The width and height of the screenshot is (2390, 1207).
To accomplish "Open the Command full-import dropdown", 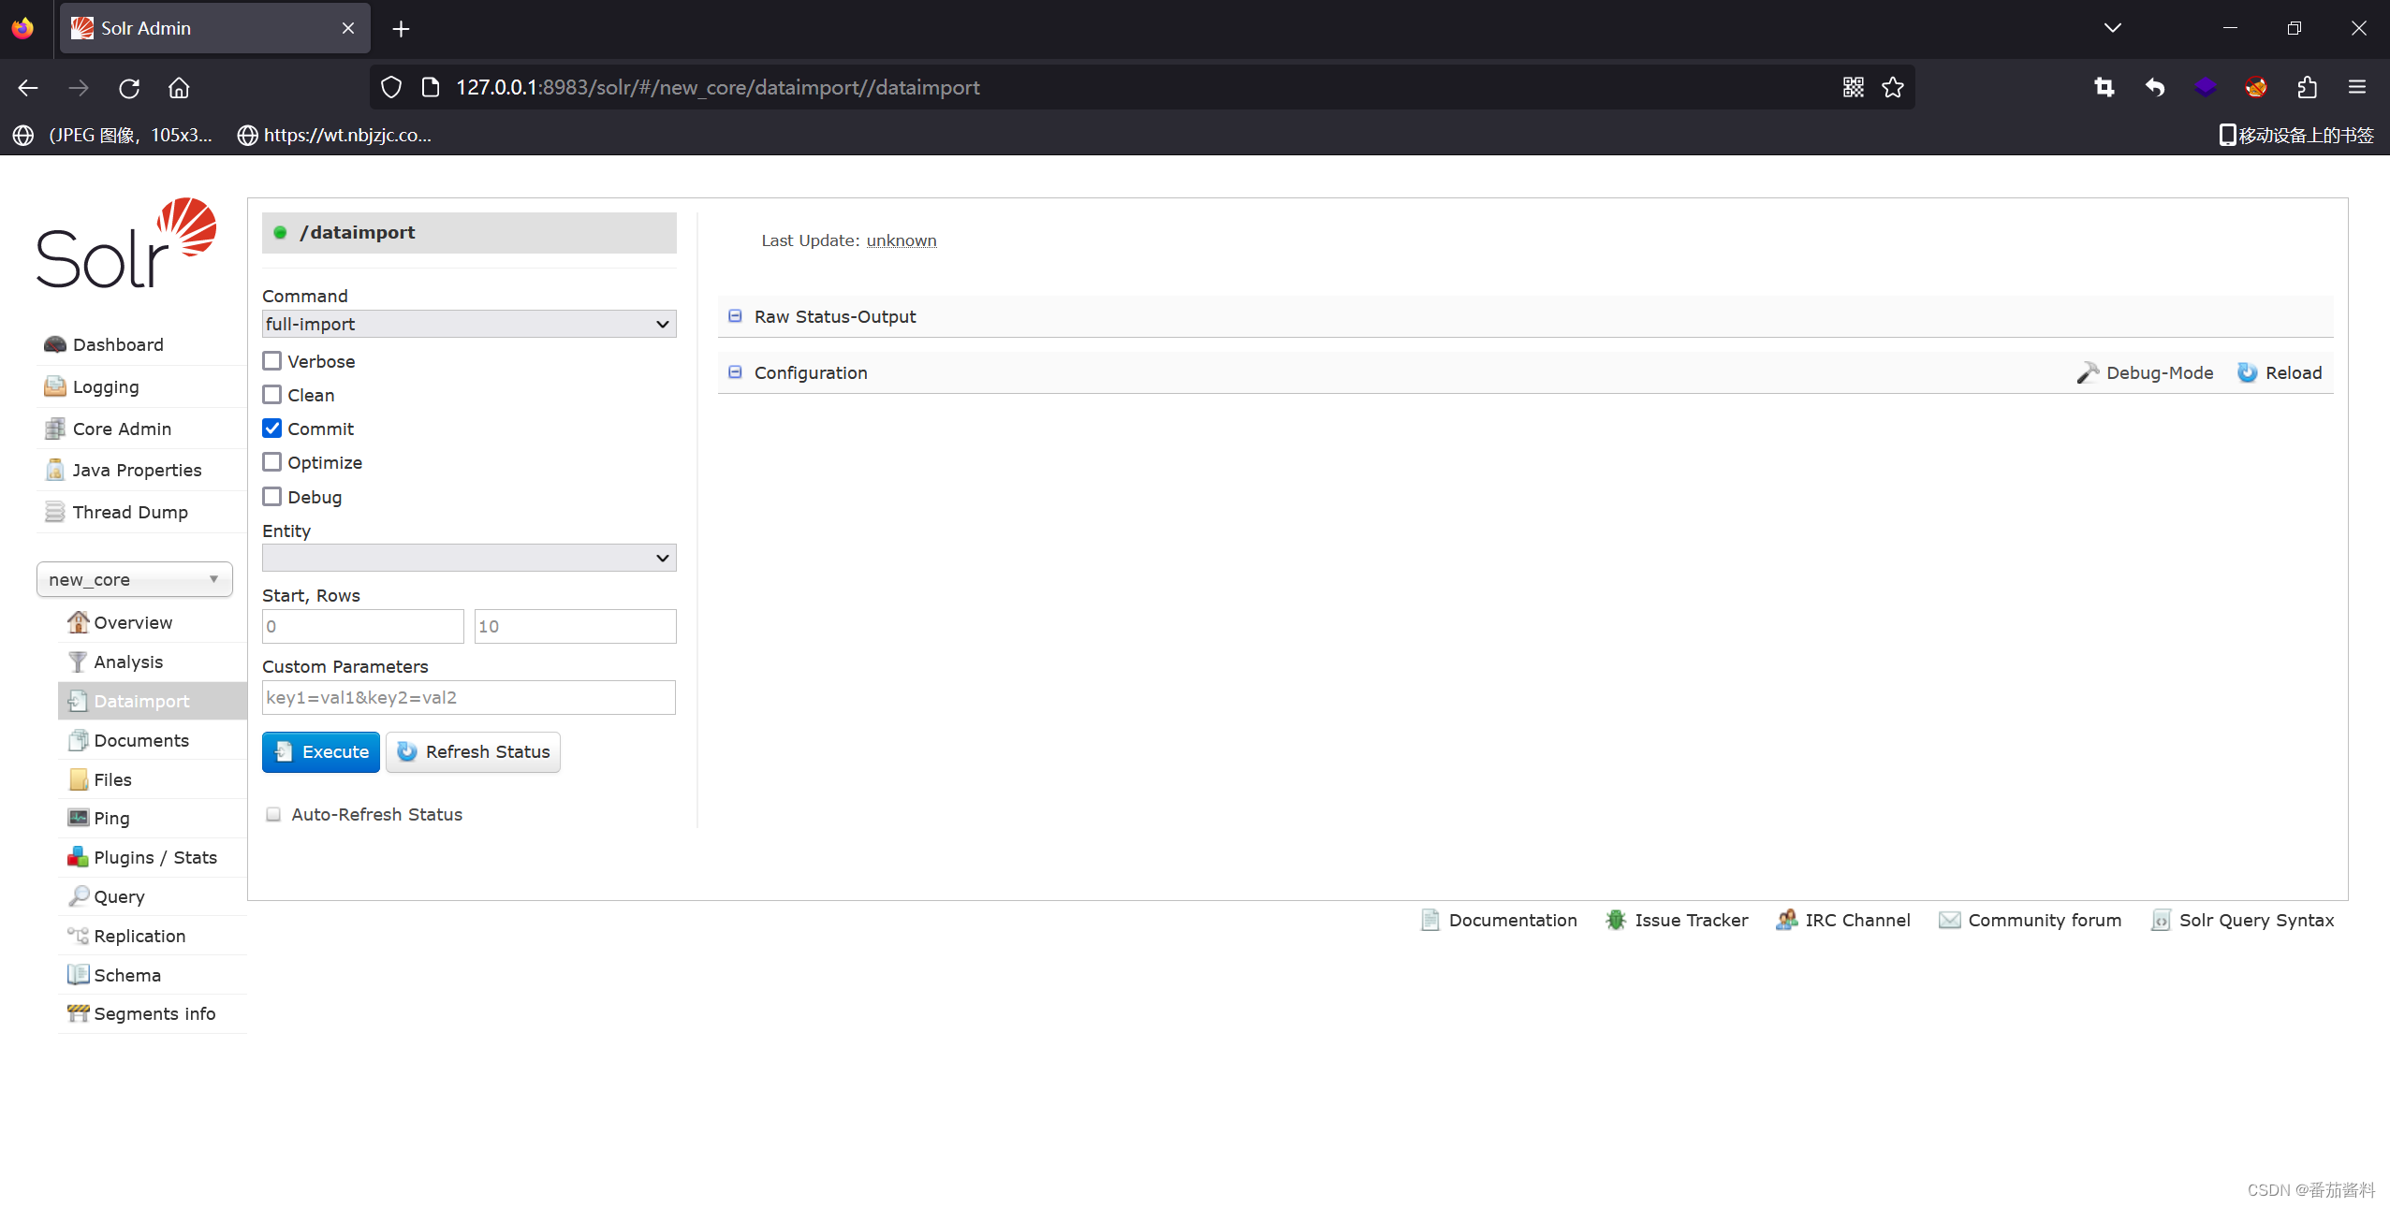I will click(468, 324).
